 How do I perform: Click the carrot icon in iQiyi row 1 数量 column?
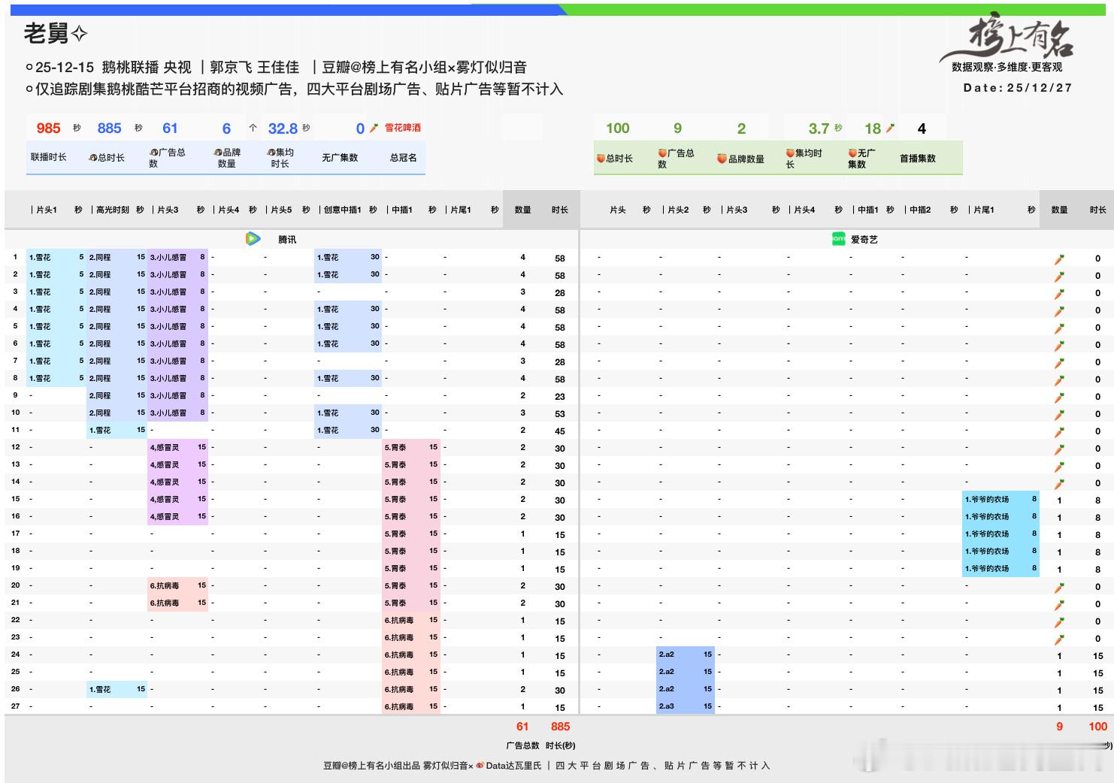pos(1059,257)
